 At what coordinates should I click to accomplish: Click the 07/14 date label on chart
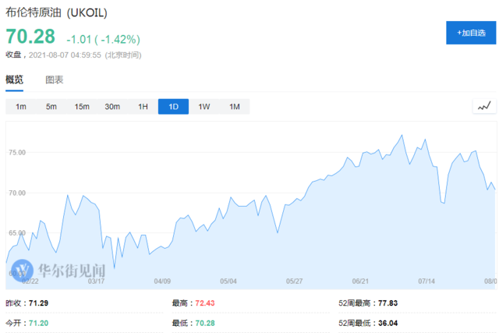426,282
